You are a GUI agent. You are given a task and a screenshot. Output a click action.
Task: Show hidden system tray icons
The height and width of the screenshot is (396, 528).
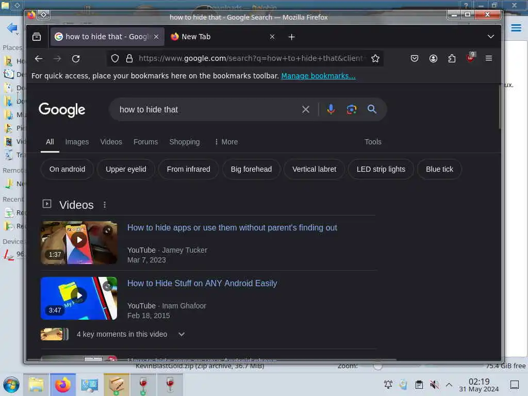point(449,385)
